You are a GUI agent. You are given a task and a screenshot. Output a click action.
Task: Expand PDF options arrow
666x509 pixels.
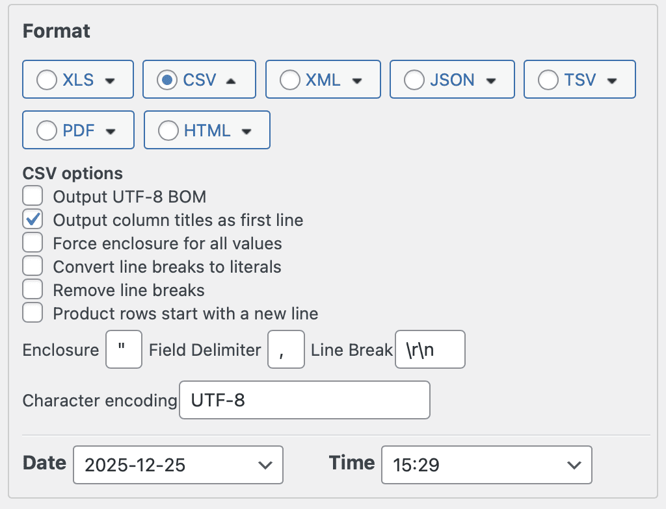pos(111,130)
